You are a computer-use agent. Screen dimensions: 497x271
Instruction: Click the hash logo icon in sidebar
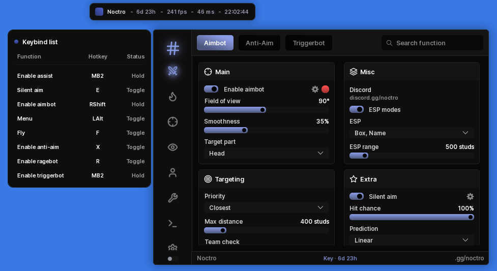(173, 48)
